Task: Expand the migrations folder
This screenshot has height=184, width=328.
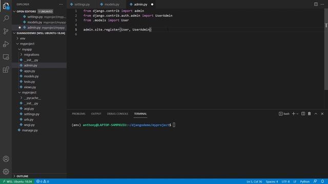Action: click(22, 55)
